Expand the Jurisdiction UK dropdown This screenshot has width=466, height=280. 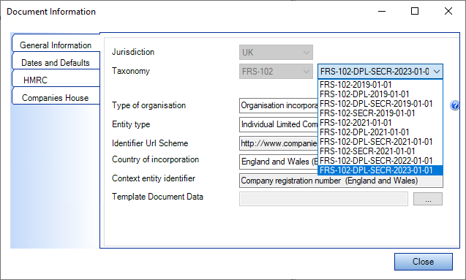[x=276, y=53]
